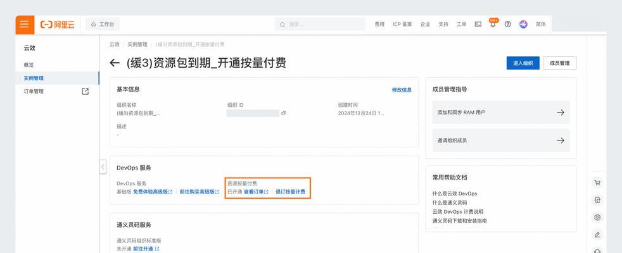Switch language via 简体
The width and height of the screenshot is (622, 253).
pos(541,24)
